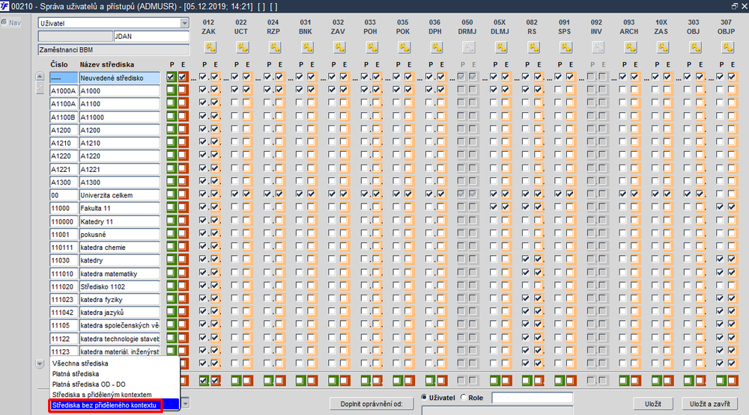This screenshot has width=749, height=415.
Task: Select the Uživatel radio button
Action: 424,397
